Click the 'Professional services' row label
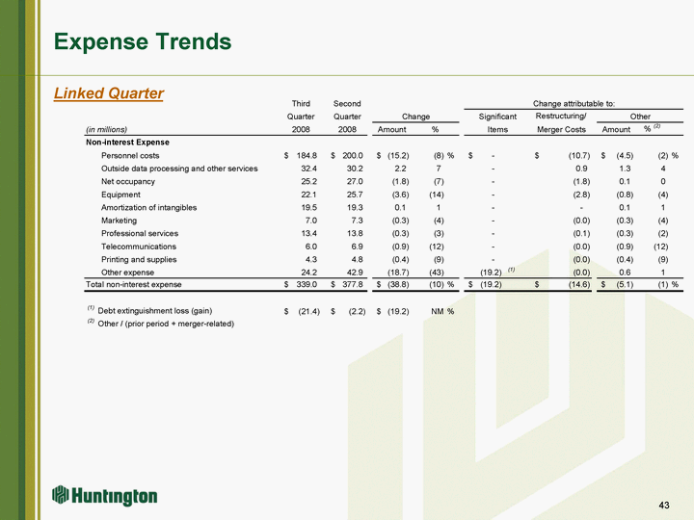The image size is (694, 520). tap(140, 233)
